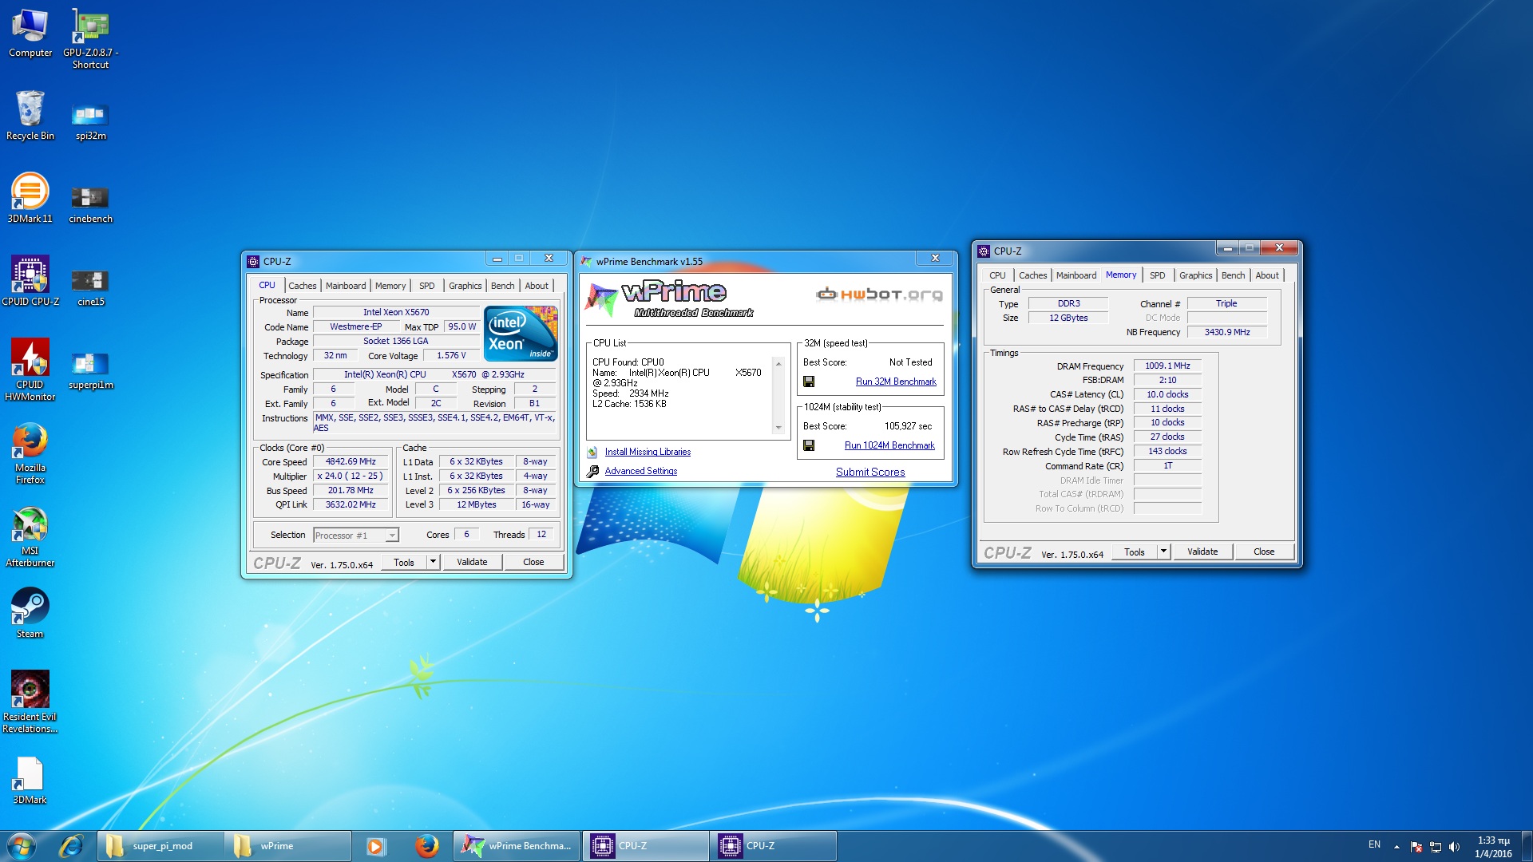
Task: Switch to Caches tab in left CPU-Z
Action: pos(302,286)
